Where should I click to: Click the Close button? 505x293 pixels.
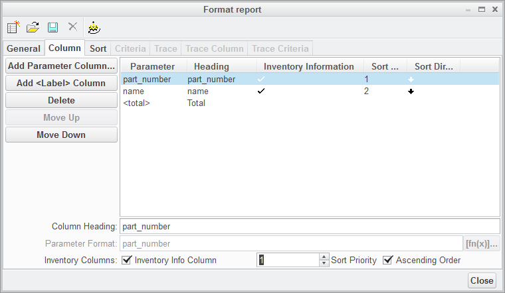pyautogui.click(x=482, y=281)
